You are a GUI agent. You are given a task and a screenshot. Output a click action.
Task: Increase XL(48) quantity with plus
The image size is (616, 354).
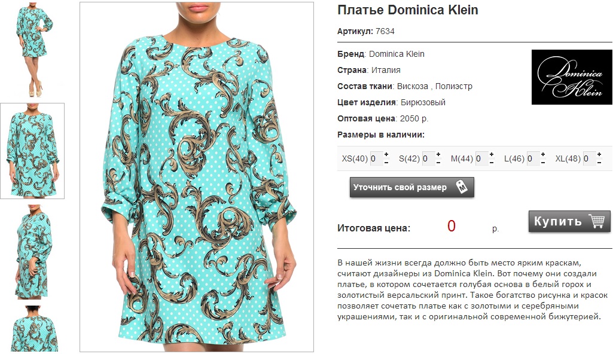pos(599,154)
